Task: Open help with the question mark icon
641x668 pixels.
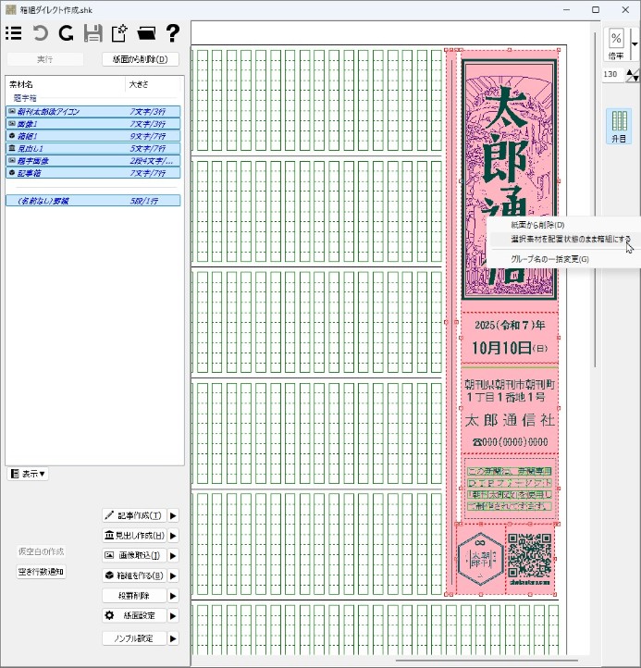Action: pos(172,34)
